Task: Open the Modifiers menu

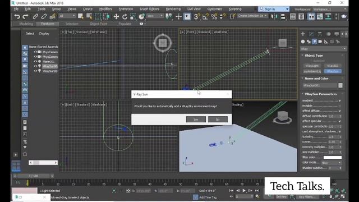Action: (105, 9)
